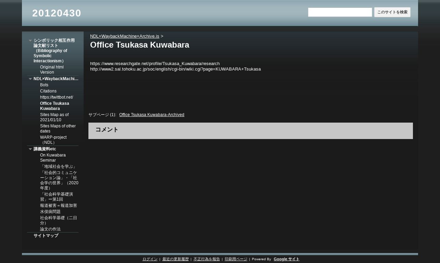Click the sal.tohoku.ac.jp wiki URL text
440x263 pixels.
point(175,69)
